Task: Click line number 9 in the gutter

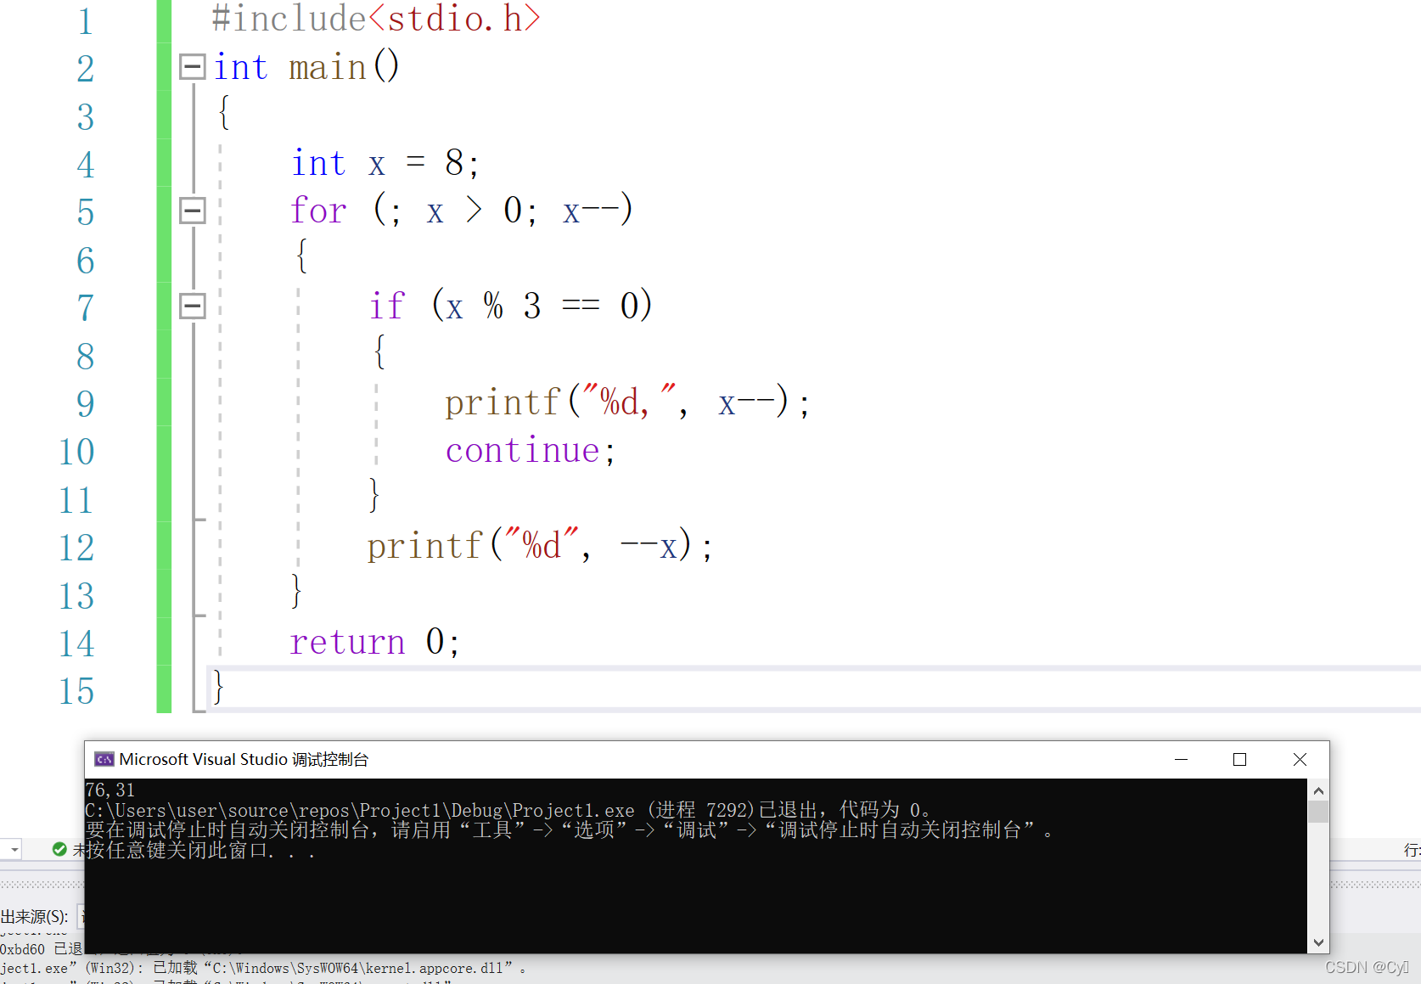Action: click(85, 404)
